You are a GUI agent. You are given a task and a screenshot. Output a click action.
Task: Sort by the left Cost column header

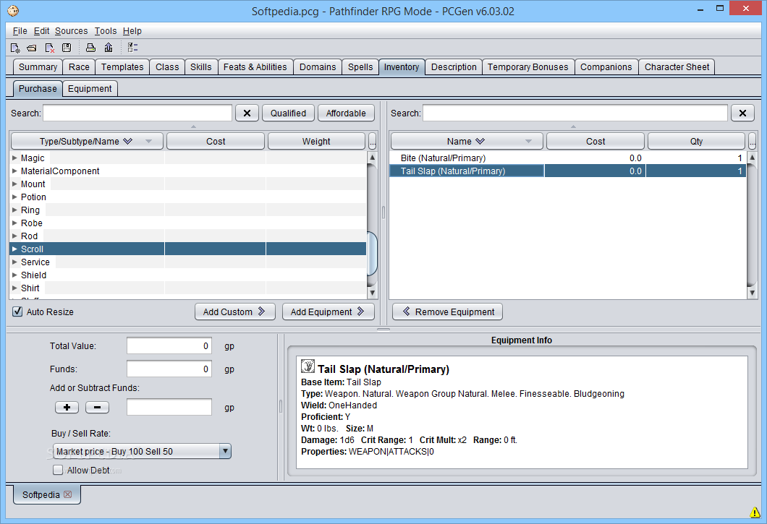pyautogui.click(x=216, y=141)
